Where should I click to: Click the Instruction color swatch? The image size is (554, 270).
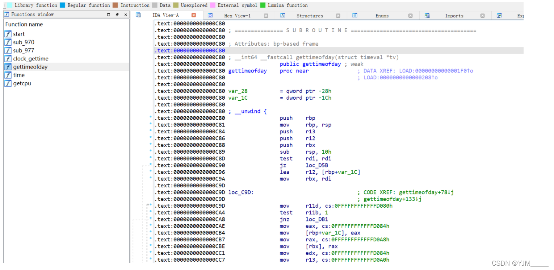click(116, 5)
